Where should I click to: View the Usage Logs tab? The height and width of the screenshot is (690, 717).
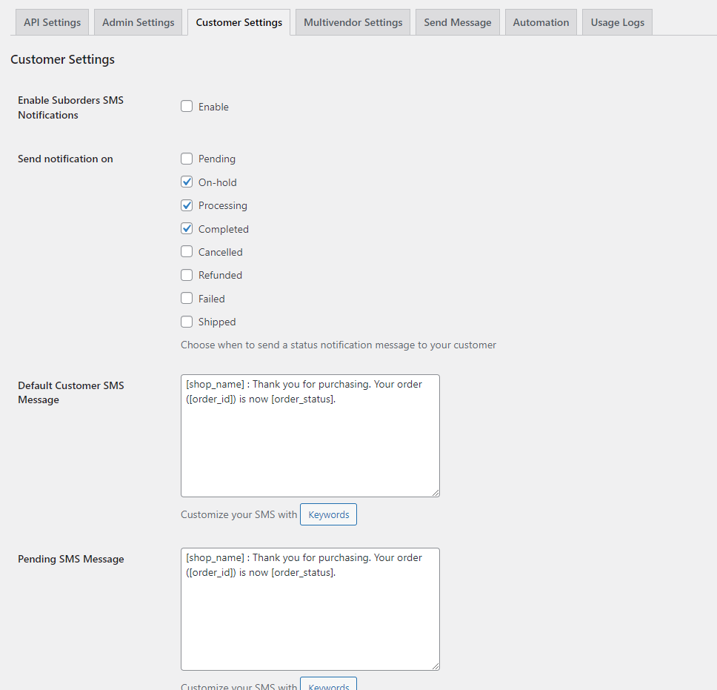coord(617,22)
